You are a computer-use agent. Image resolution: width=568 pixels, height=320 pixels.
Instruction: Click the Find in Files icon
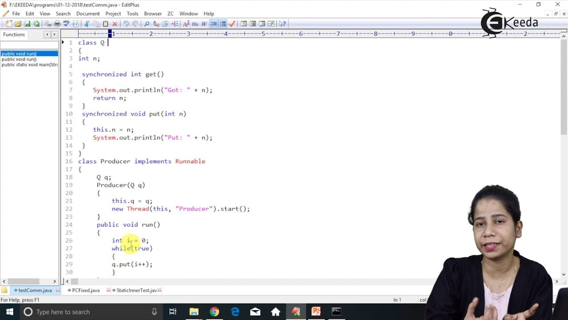click(165, 24)
